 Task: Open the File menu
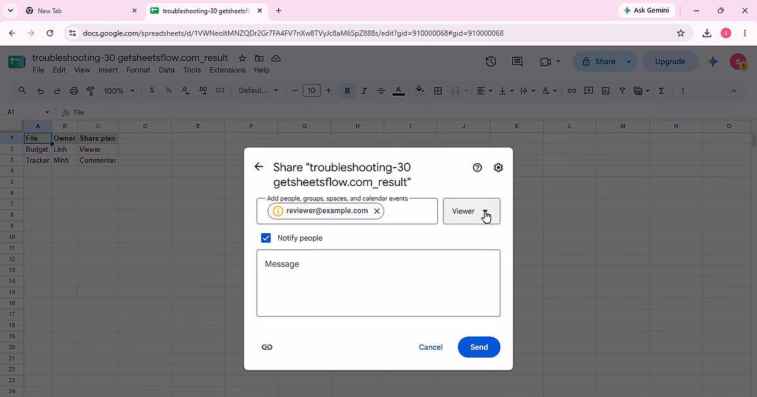38,70
